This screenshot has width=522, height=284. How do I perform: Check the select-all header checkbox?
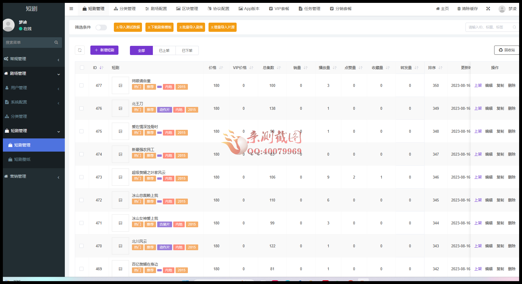point(82,68)
